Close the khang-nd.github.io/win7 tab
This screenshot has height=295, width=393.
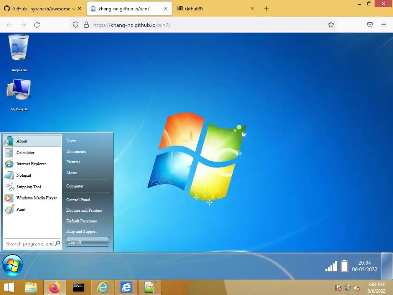click(x=166, y=8)
